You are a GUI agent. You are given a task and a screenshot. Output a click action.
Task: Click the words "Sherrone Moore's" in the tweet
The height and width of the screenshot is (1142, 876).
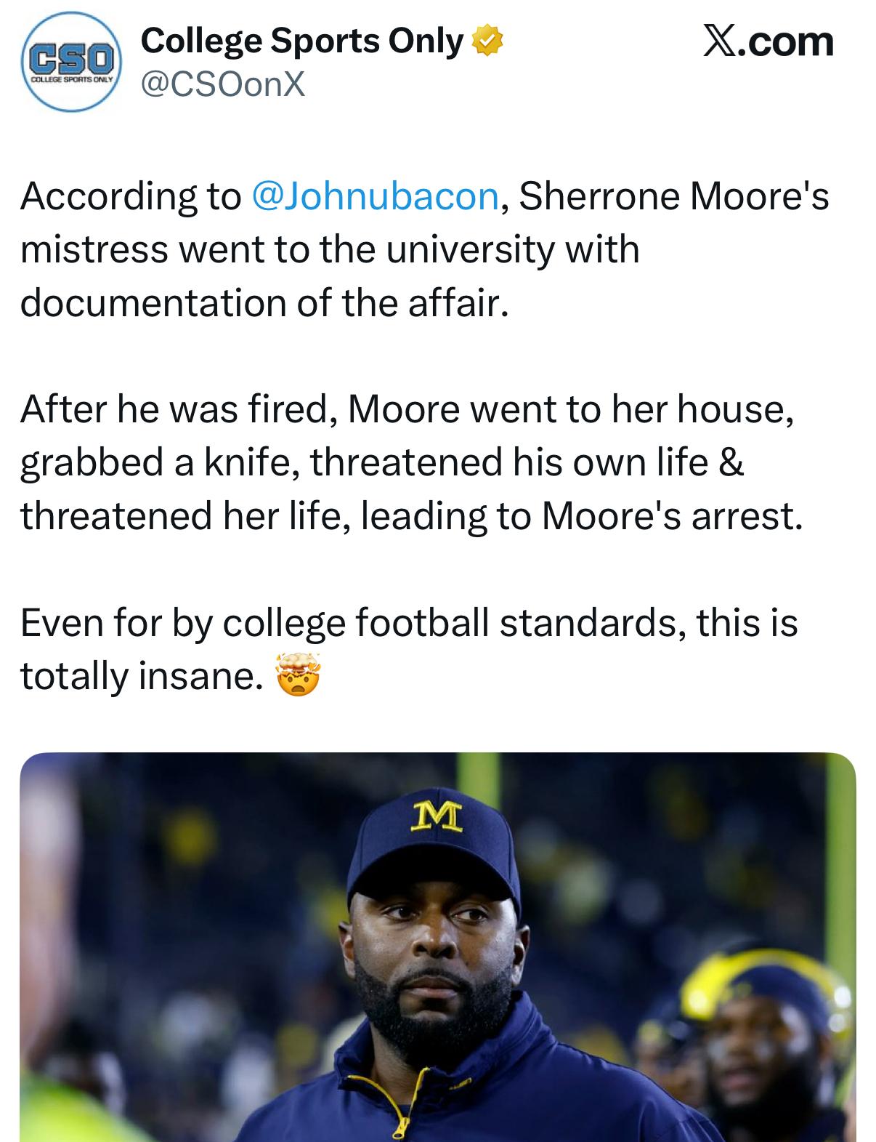673,196
